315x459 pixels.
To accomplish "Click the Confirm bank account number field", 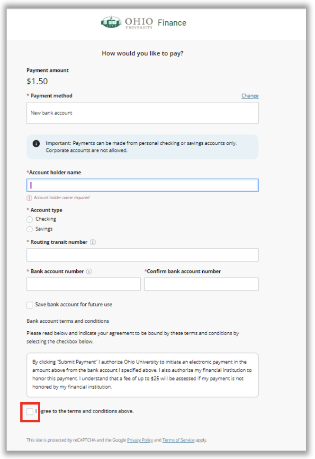I will tap(202, 284).
